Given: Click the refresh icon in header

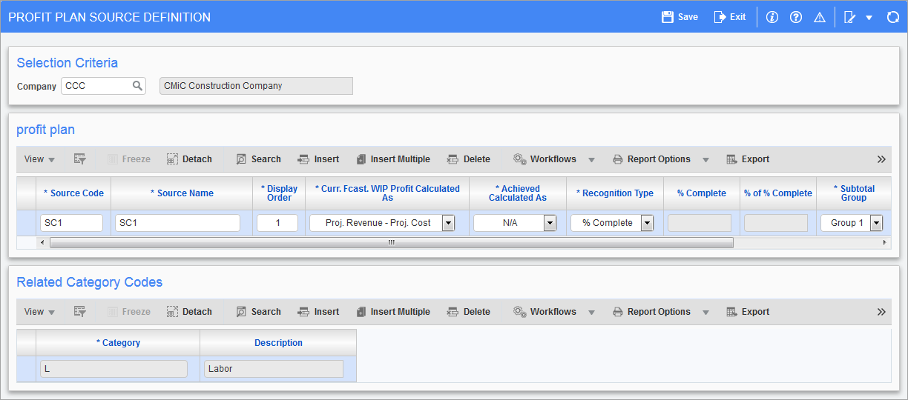Looking at the screenshot, I should pyautogui.click(x=893, y=17).
